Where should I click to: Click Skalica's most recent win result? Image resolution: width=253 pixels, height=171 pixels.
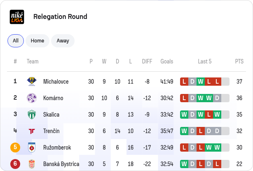[x=217, y=115]
